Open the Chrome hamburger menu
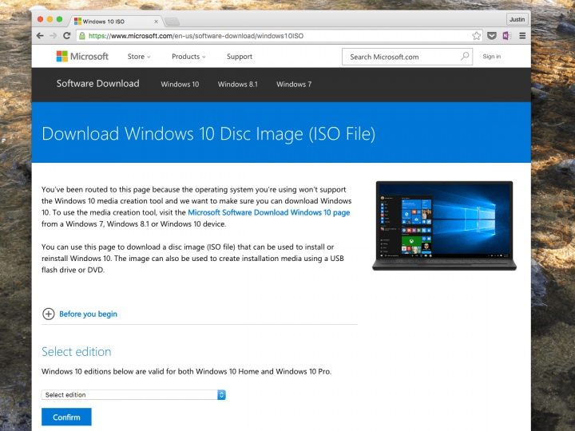The height and width of the screenshot is (431, 575). (x=522, y=36)
